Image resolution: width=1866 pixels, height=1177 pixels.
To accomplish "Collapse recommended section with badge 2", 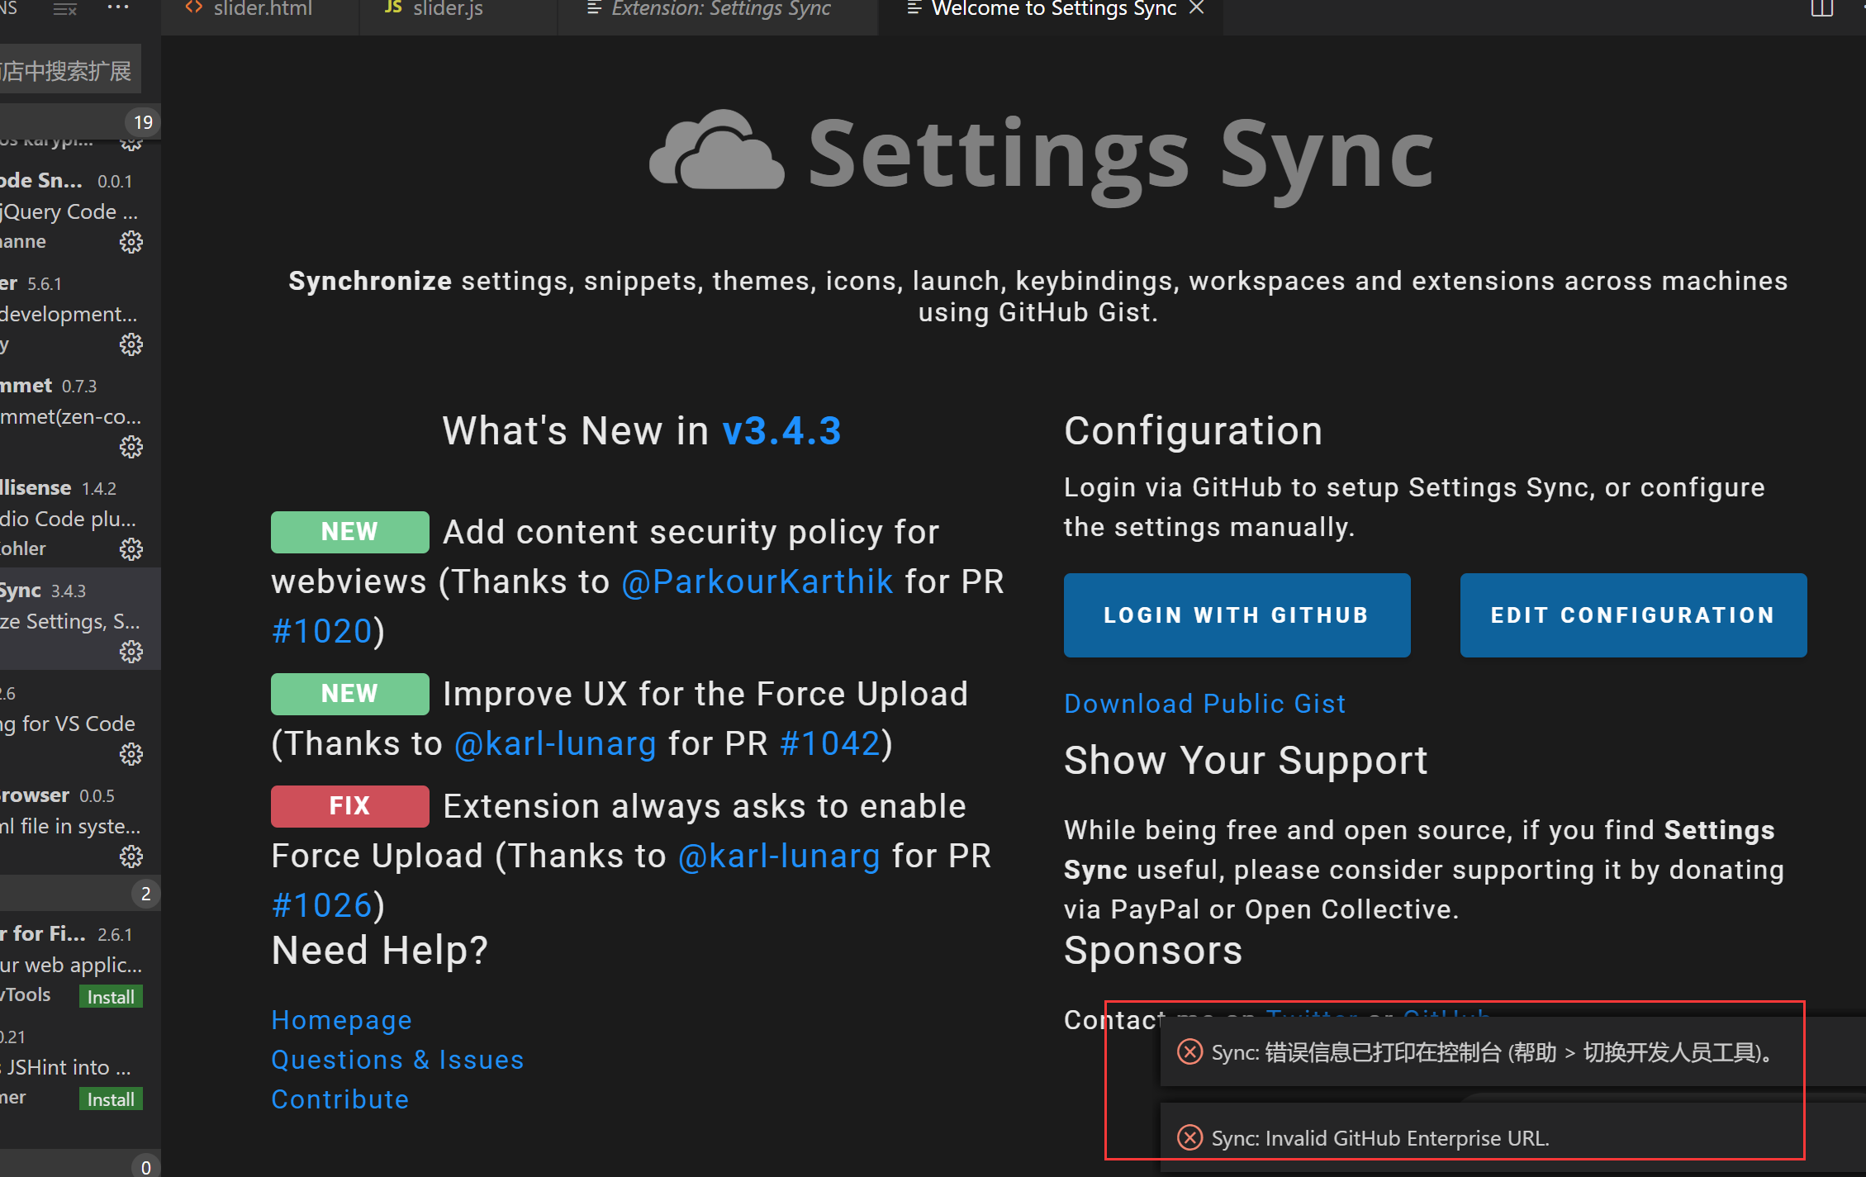I will tap(80, 894).
